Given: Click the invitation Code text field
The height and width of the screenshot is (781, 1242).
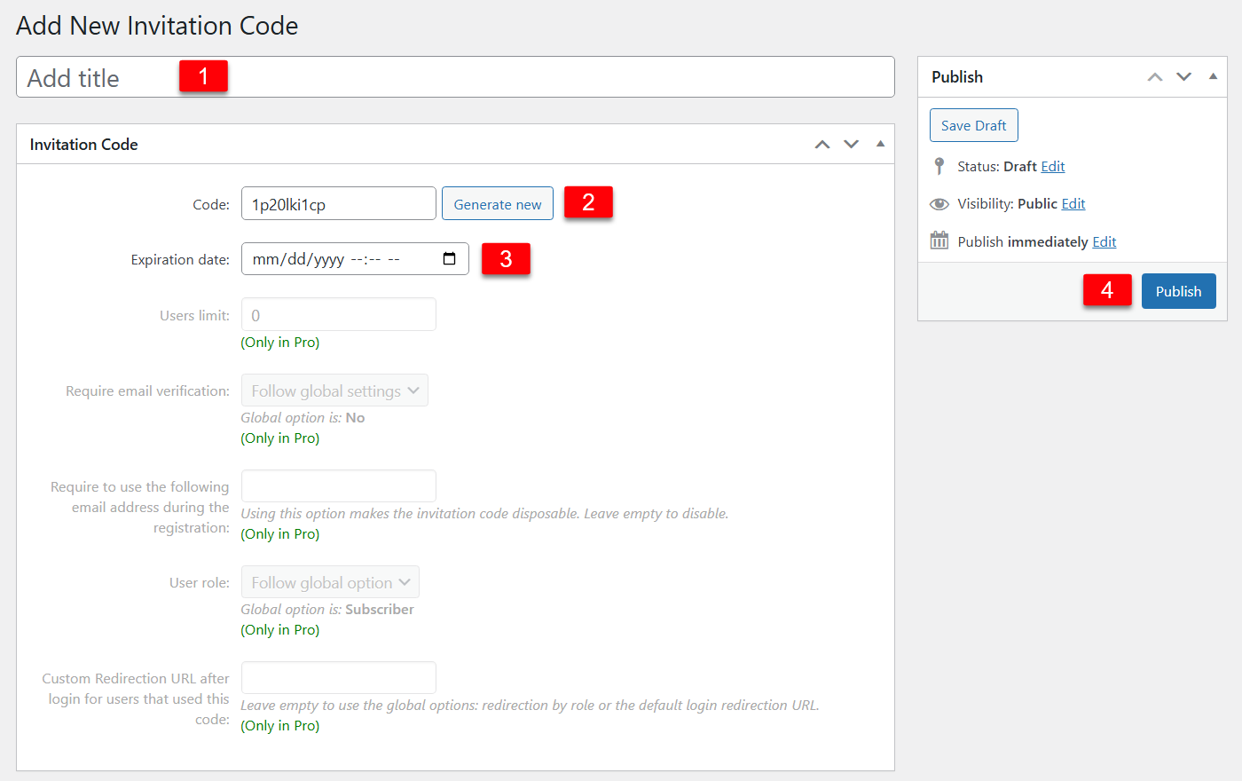Looking at the screenshot, I should [339, 203].
